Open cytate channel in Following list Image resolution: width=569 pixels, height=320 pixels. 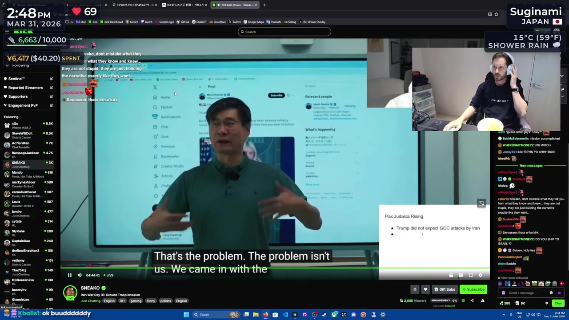(x=28, y=223)
